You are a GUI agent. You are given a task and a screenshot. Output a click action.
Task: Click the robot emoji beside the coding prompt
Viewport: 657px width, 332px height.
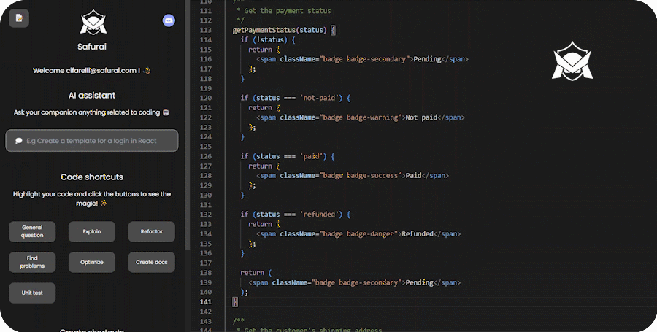pos(166,112)
